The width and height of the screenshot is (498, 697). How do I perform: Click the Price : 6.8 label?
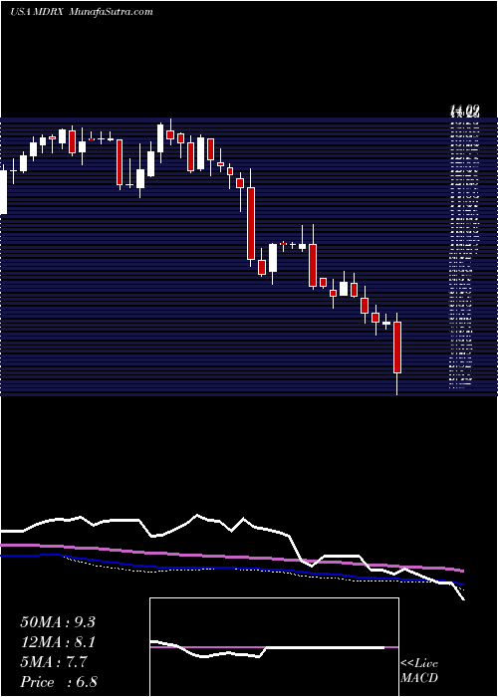click(x=59, y=682)
